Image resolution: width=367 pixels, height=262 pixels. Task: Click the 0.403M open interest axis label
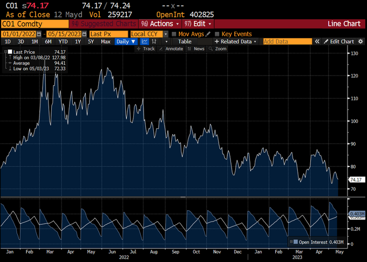(x=357, y=214)
